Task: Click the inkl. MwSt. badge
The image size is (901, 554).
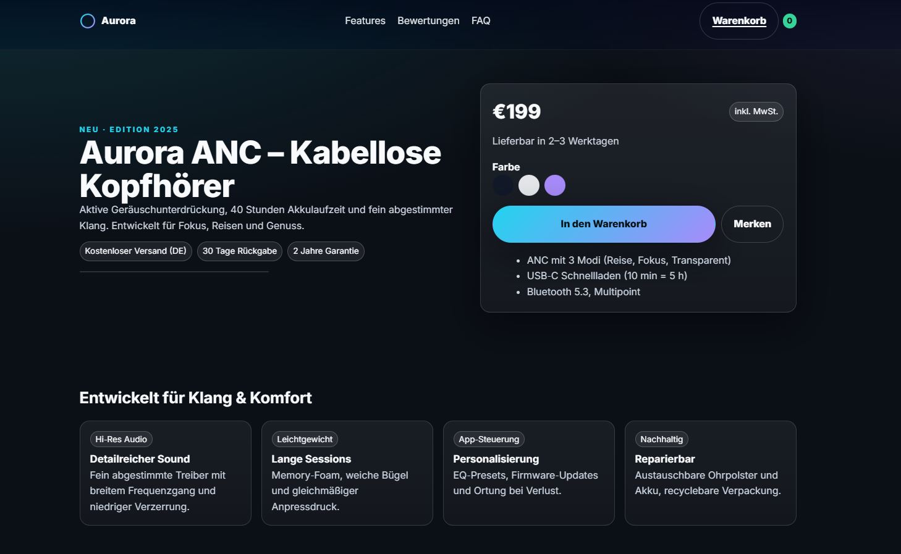Action: click(756, 112)
